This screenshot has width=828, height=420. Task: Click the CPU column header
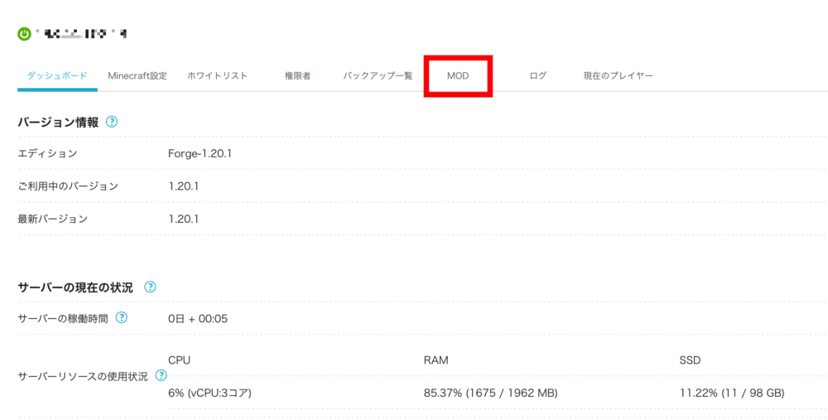tap(179, 360)
